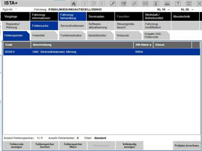
Task: Select fault code 0030E9 cell
Action: tap(10, 52)
